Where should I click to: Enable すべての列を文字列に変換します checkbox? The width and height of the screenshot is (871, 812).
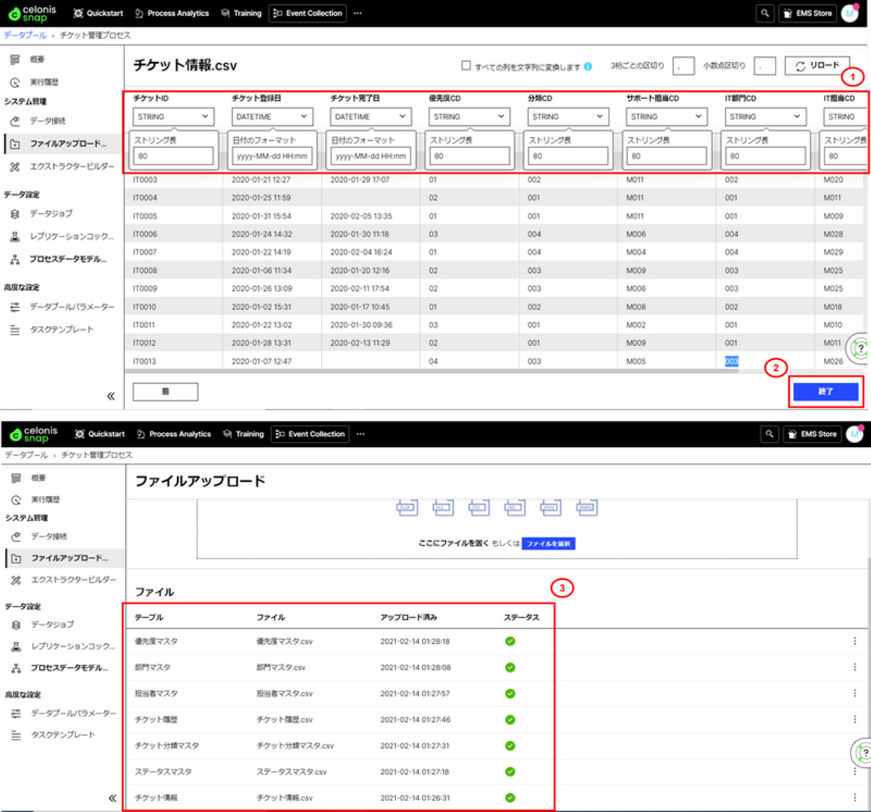466,65
